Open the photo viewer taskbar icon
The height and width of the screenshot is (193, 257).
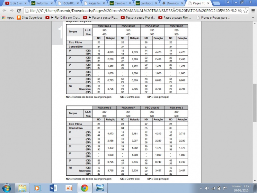pyautogui.click(x=100, y=188)
